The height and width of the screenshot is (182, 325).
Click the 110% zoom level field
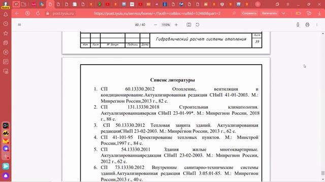click(x=166, y=25)
